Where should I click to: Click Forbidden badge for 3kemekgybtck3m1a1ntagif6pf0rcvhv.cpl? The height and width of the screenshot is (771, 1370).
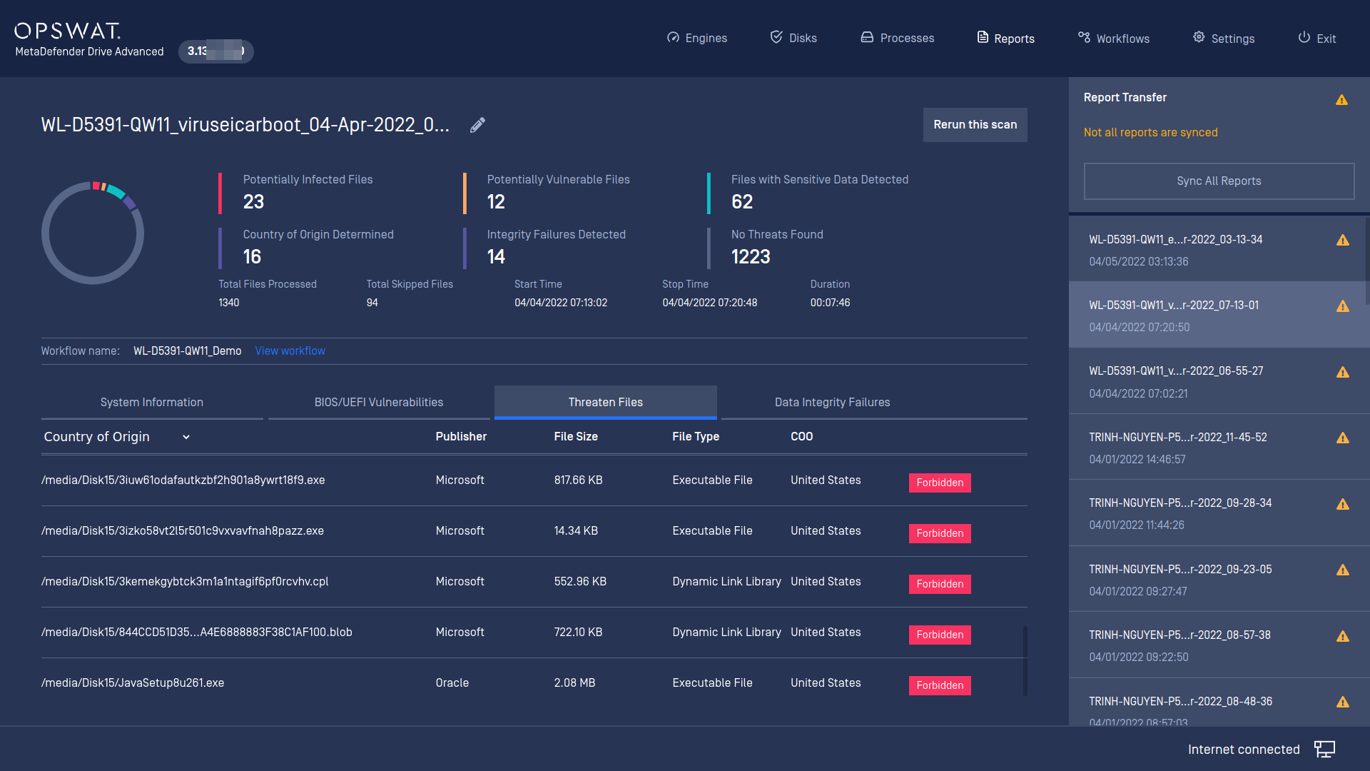click(940, 584)
